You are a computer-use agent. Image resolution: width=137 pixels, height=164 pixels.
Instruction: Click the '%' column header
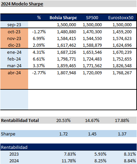pos(39,17)
